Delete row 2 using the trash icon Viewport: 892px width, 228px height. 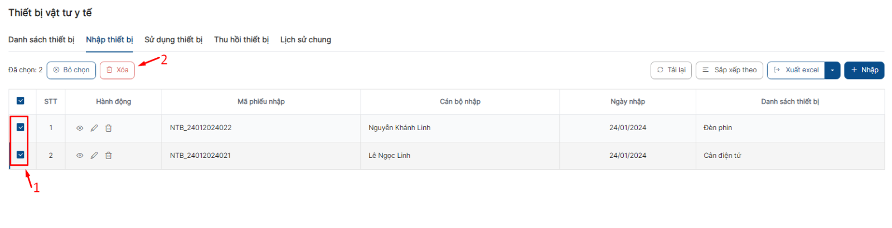(109, 156)
